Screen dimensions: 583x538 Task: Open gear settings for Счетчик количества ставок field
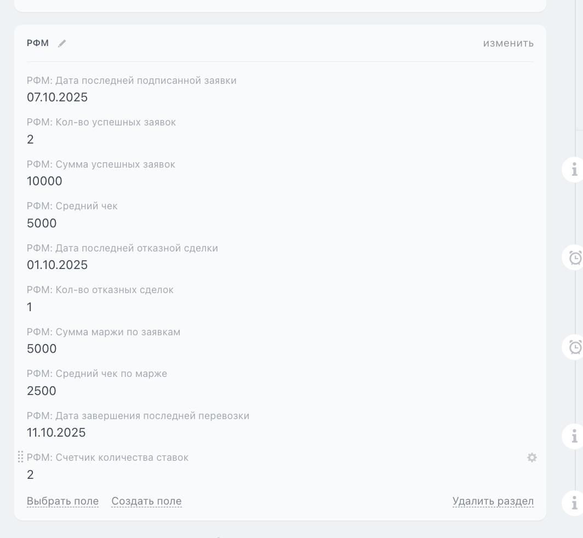pyautogui.click(x=531, y=457)
